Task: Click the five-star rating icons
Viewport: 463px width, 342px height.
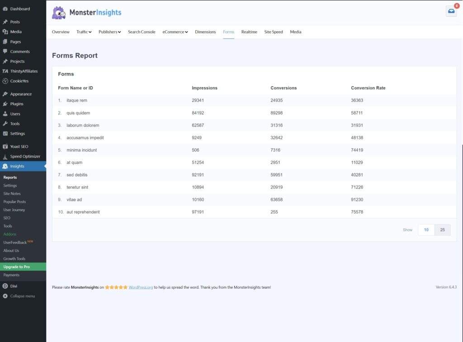Action: [x=116, y=287]
